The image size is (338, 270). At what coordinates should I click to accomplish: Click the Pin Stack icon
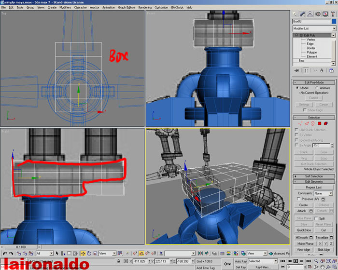(x=296, y=70)
